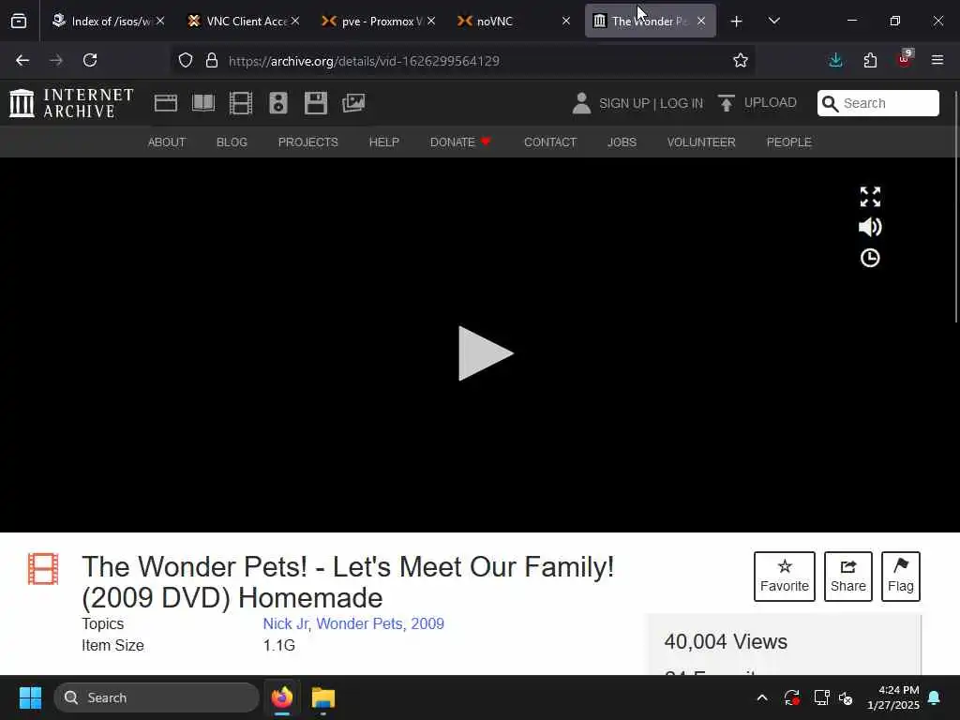Viewport: 960px width, 720px height.
Task: Open Firefox from the taskbar
Action: pos(282,697)
